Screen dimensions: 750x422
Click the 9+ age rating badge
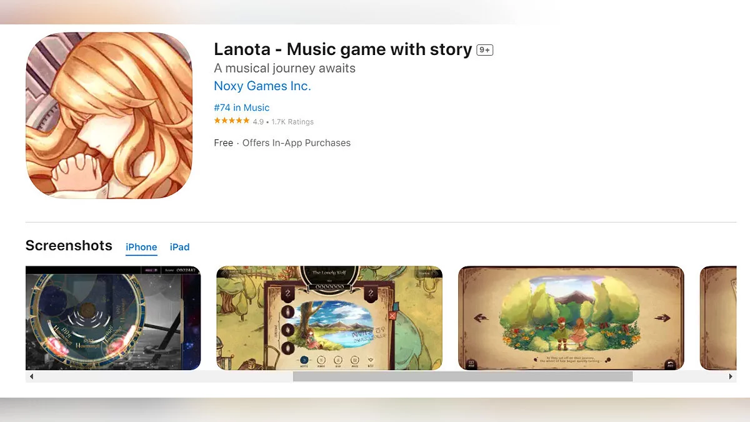pyautogui.click(x=485, y=50)
